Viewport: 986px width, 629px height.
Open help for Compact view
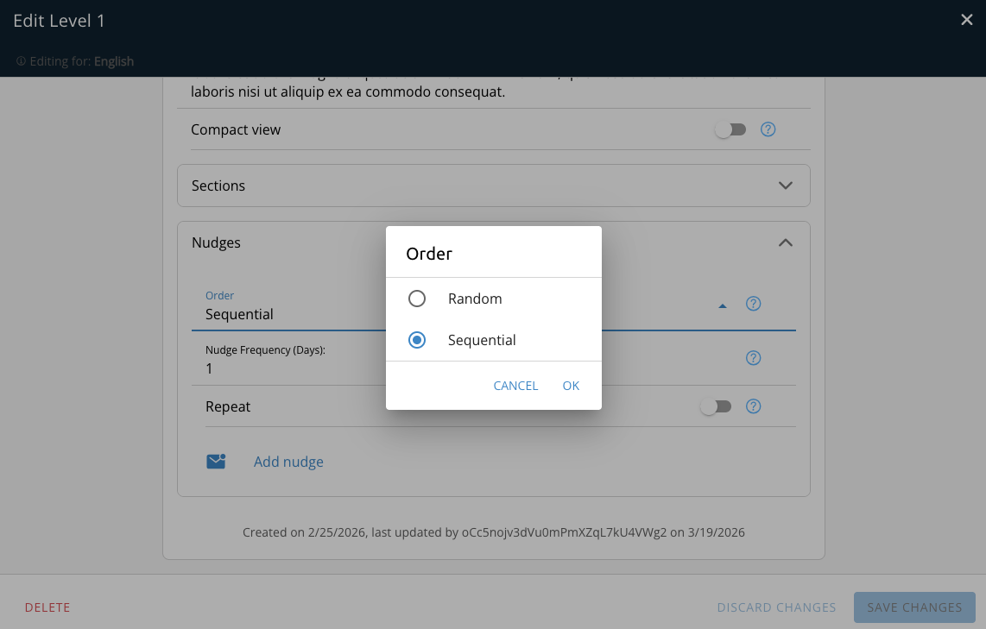[768, 129]
